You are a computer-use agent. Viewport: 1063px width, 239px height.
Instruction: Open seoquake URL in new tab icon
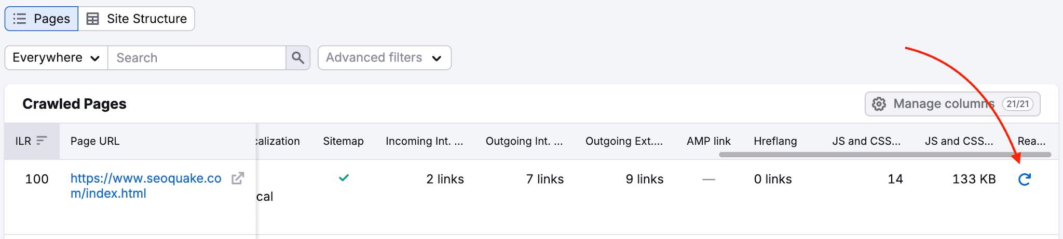238,178
